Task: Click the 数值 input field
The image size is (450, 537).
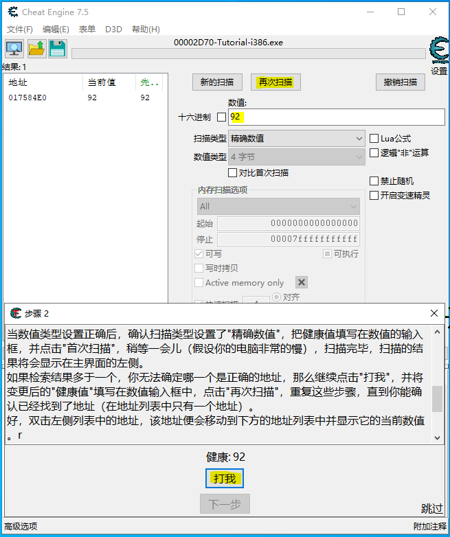Action: click(337, 117)
